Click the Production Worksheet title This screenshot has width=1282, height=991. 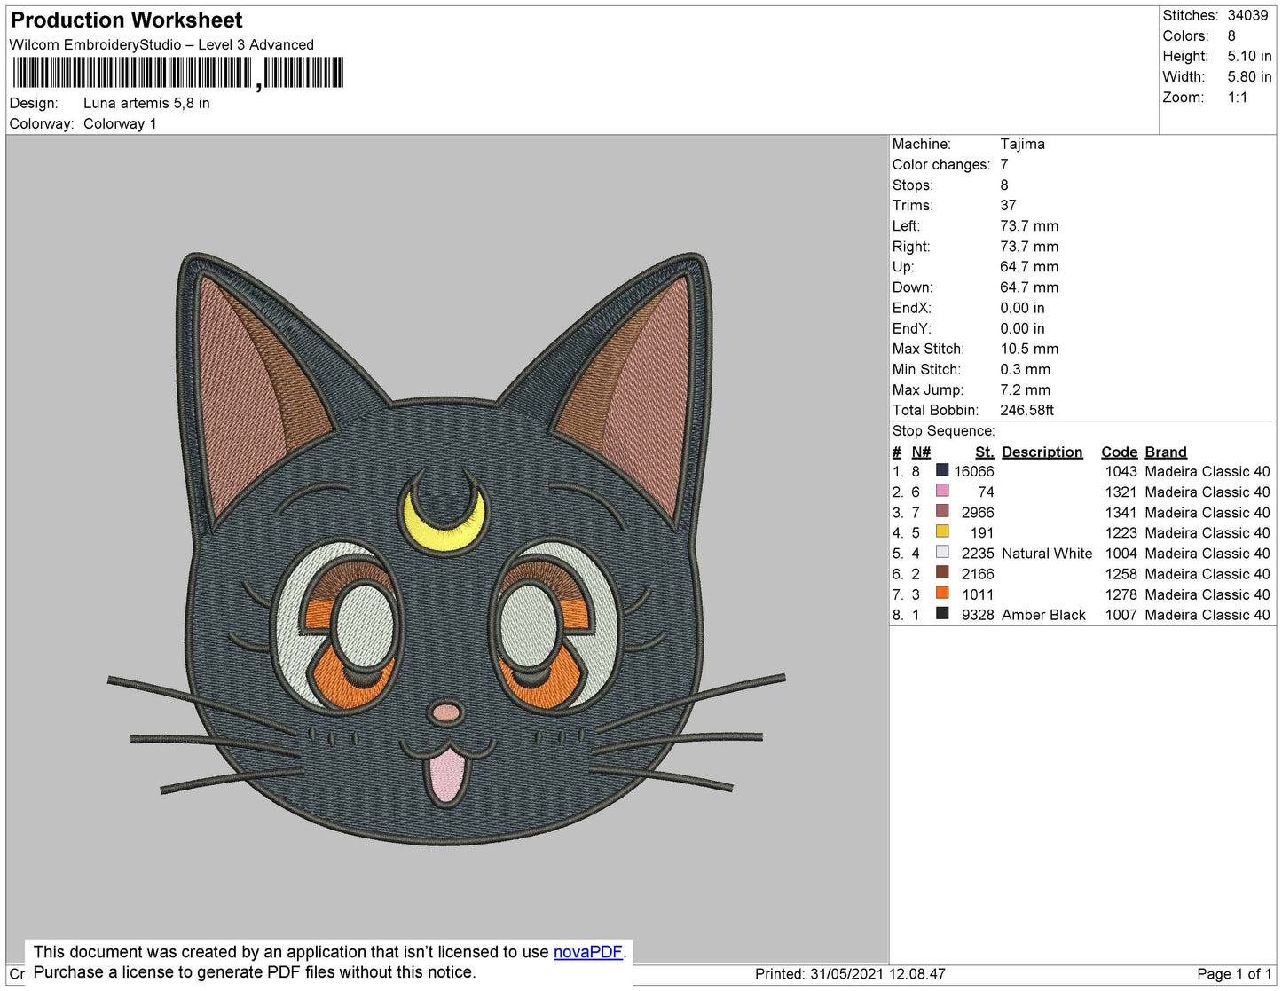[126, 20]
